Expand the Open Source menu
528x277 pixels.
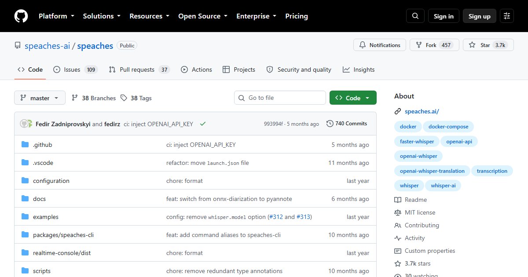tap(203, 16)
